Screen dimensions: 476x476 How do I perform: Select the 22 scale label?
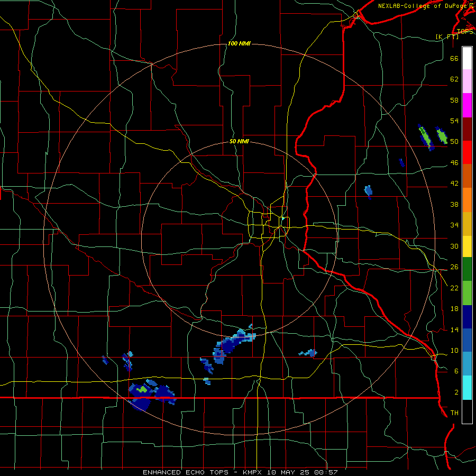[x=454, y=288]
